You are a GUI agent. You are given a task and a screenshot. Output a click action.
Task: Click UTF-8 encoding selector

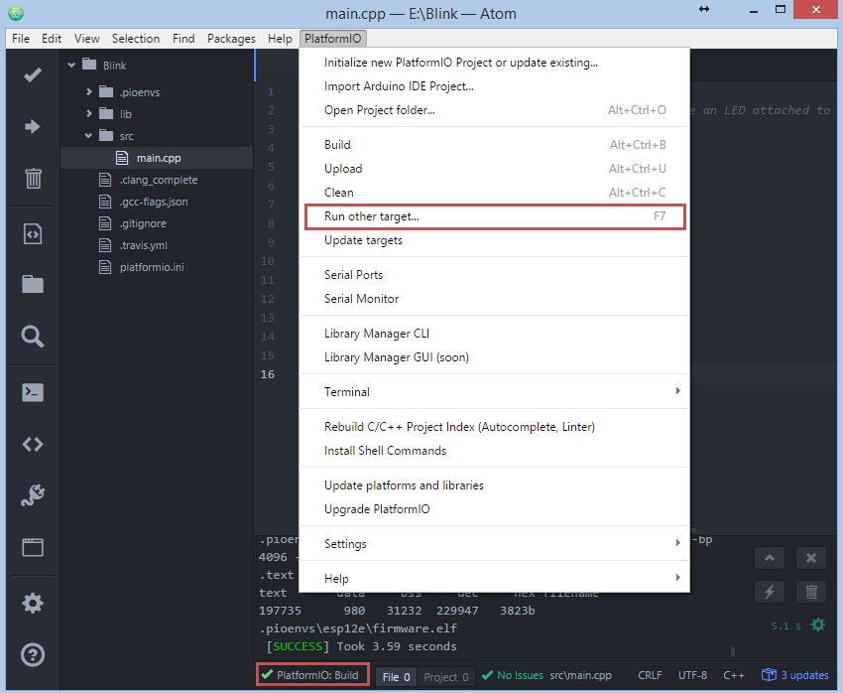coord(692,675)
